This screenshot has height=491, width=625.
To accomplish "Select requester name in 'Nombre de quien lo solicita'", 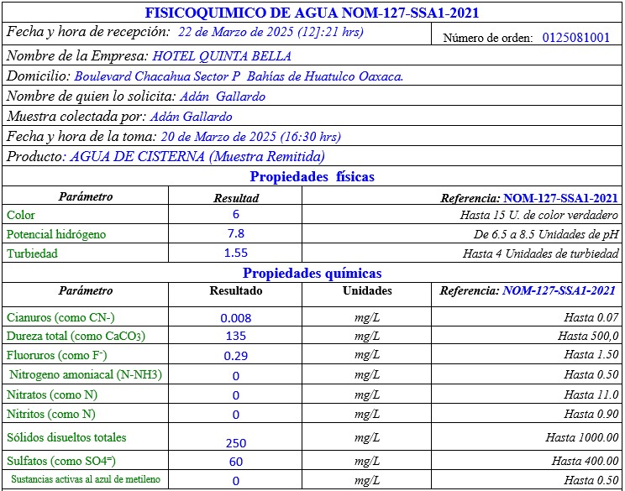I will tap(223, 97).
